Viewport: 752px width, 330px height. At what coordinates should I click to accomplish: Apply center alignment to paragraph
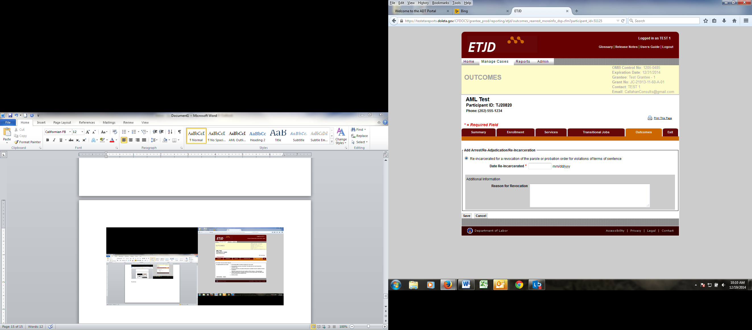[x=131, y=140]
